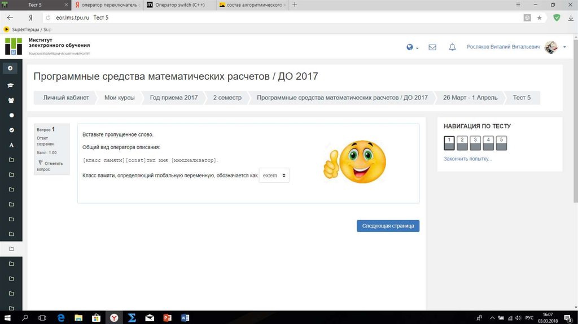Screen dimensions: 578x324
Task: Click the letter A sidebar icon
Action: [x=11, y=145]
